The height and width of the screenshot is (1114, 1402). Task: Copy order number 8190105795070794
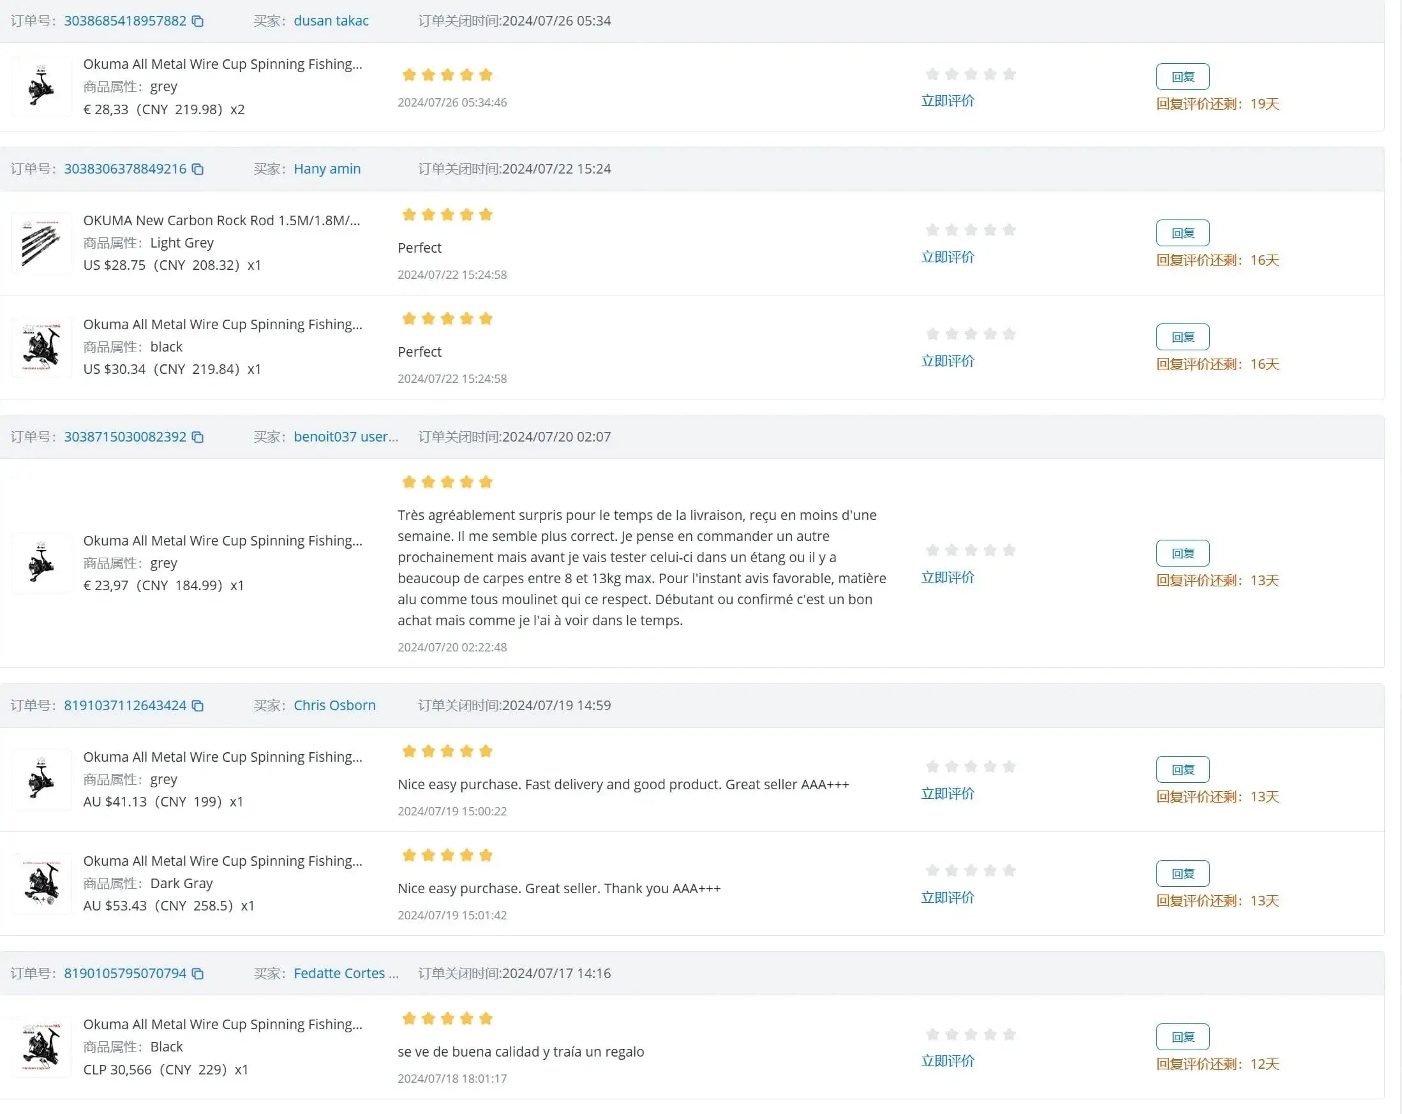click(198, 974)
